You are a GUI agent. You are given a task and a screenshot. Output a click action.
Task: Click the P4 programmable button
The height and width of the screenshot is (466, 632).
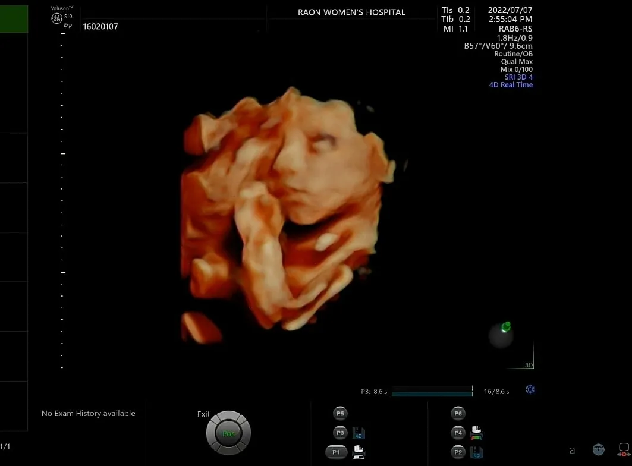(x=458, y=433)
